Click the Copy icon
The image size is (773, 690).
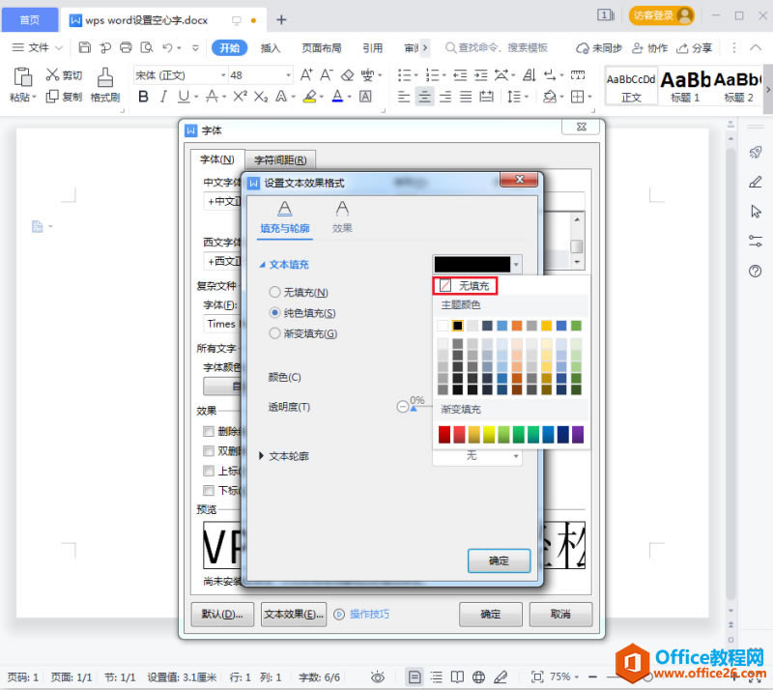pos(52,97)
